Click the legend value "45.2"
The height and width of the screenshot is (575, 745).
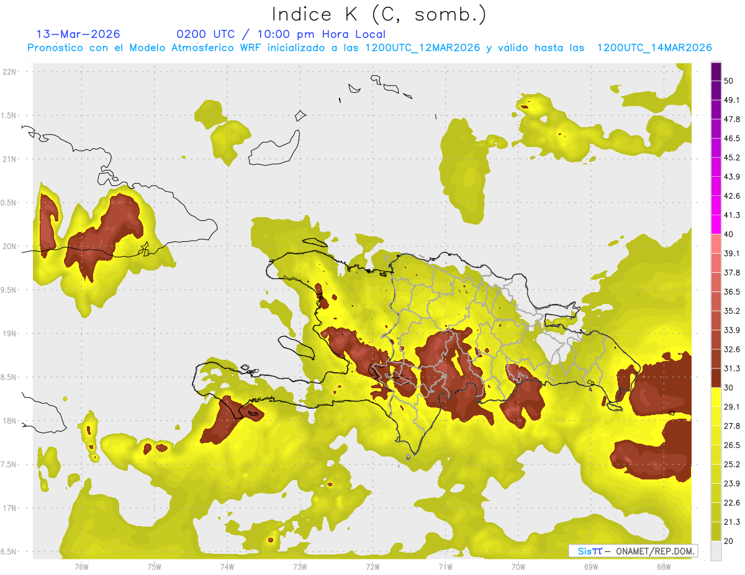pyautogui.click(x=732, y=158)
